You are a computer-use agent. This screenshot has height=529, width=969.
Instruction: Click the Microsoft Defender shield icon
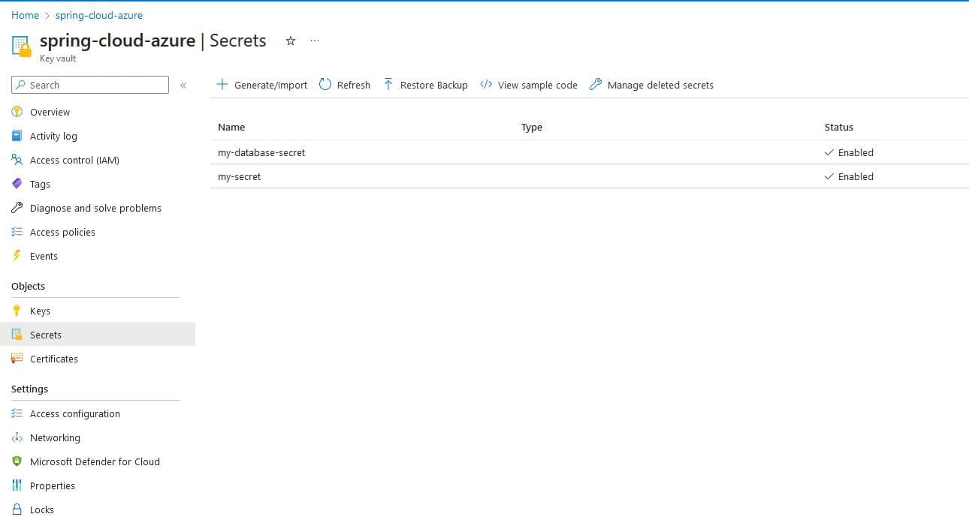pyautogui.click(x=17, y=461)
